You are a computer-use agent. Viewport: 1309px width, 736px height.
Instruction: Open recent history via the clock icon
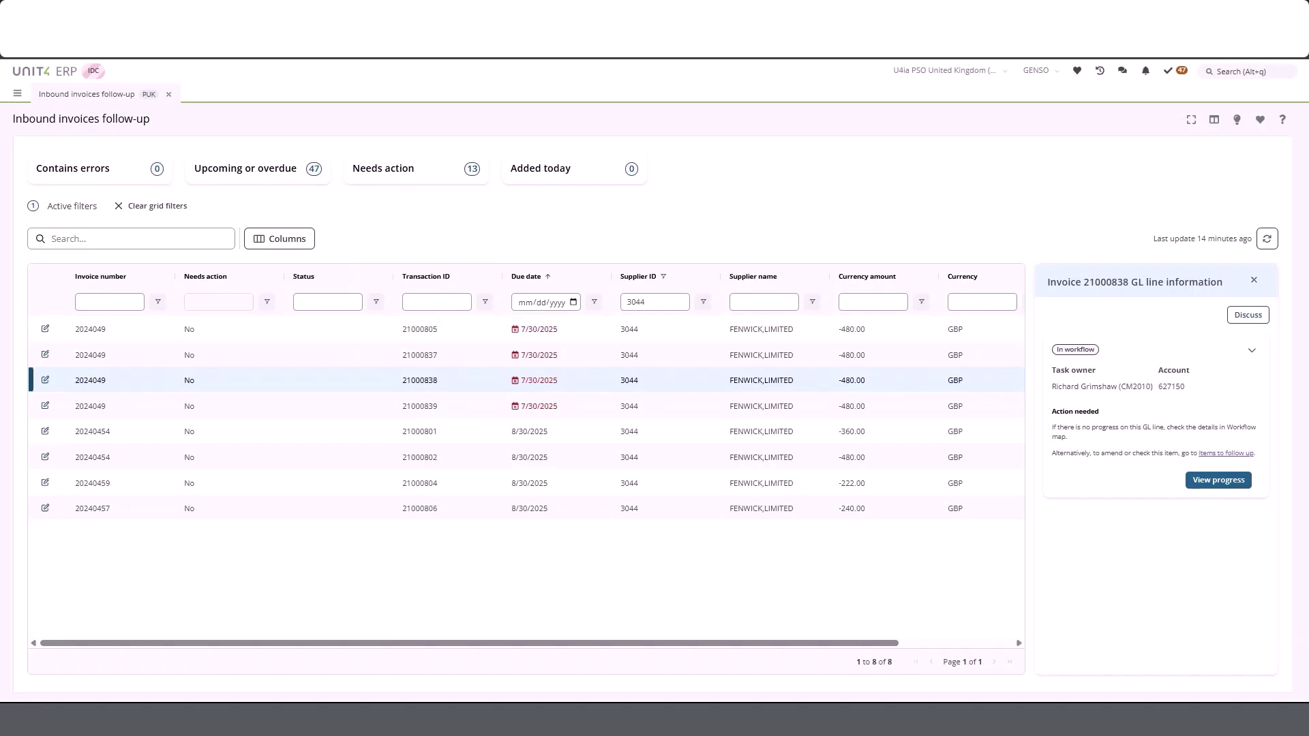point(1099,70)
